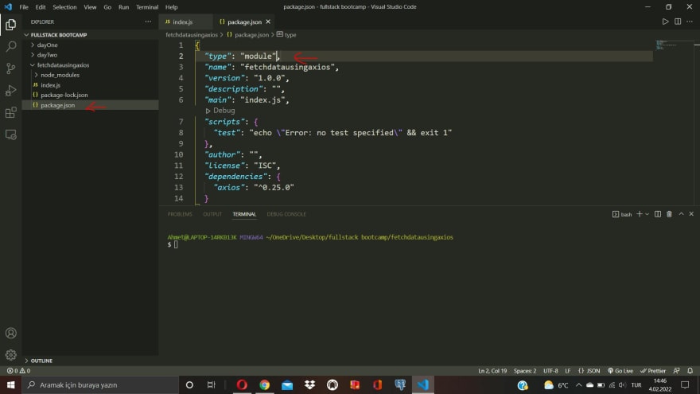Focus the bash terminal prompt
Screen dimensions: 700x394
point(176,244)
